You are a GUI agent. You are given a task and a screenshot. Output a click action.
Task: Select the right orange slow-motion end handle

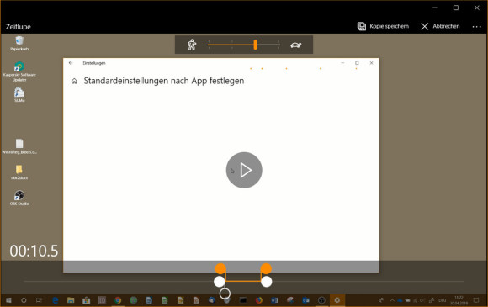coord(266,268)
